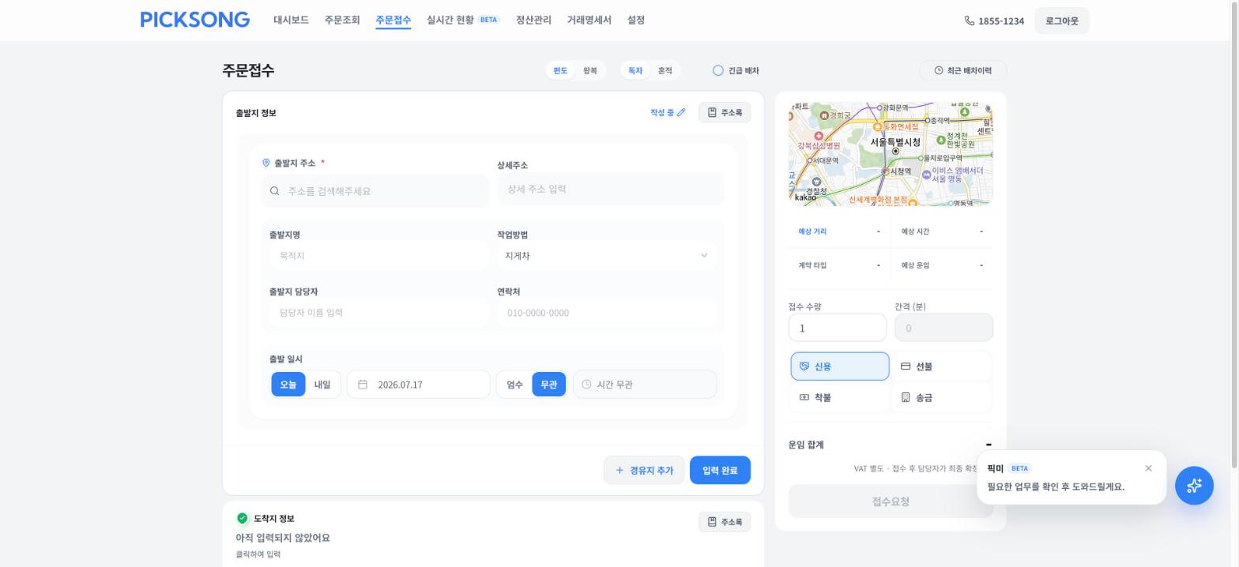1239x567 pixels.
Task: Choose 오늘 for departure date
Action: (x=288, y=385)
